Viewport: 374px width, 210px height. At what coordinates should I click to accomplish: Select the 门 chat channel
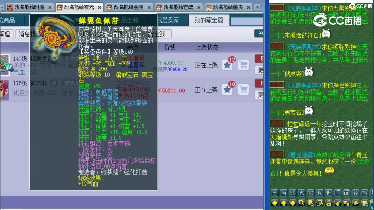click(338, 193)
